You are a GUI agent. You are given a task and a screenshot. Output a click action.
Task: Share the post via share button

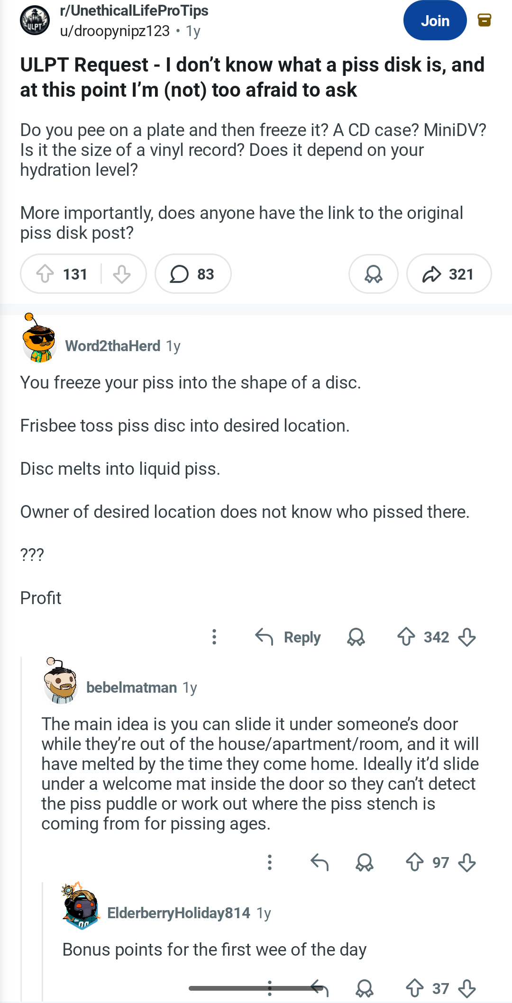pyautogui.click(x=448, y=274)
